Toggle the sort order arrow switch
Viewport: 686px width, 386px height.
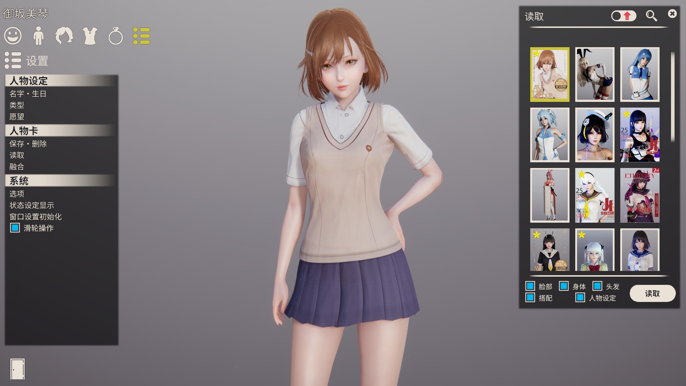(x=623, y=16)
